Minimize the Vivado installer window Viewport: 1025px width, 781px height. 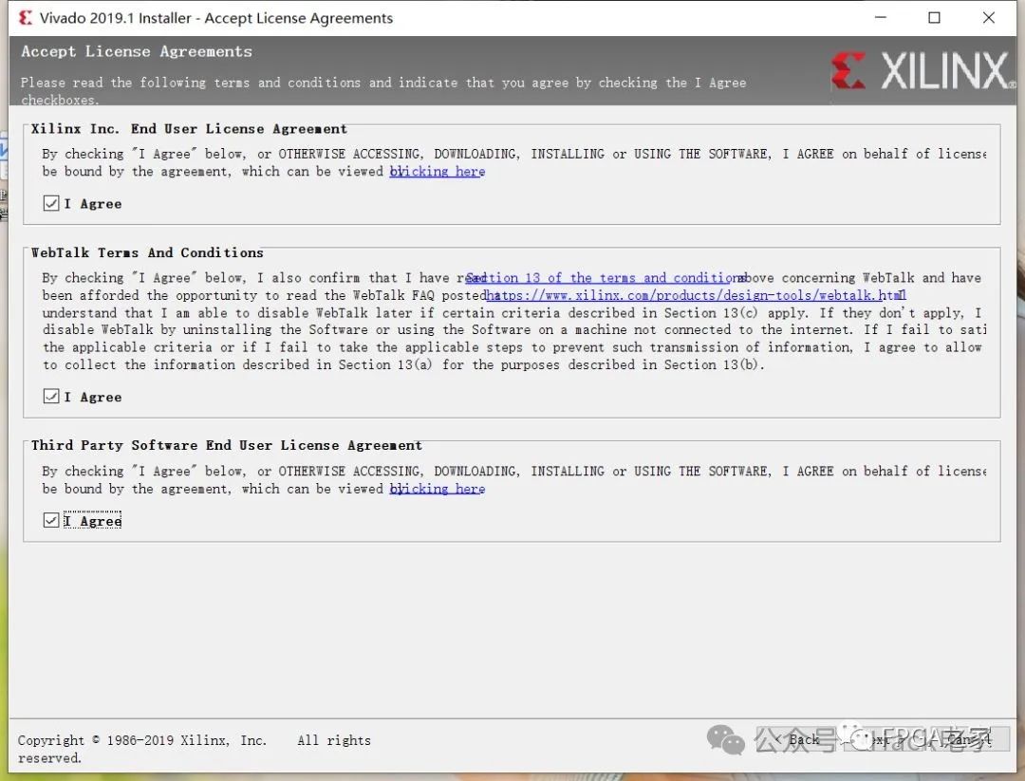[881, 18]
